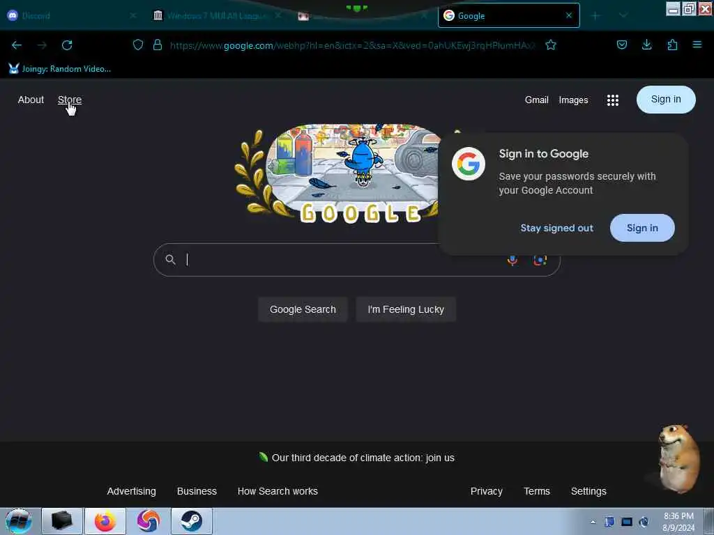Screen dimensions: 714x535
Task: Expand the list all tabs chevron
Action: click(x=623, y=15)
